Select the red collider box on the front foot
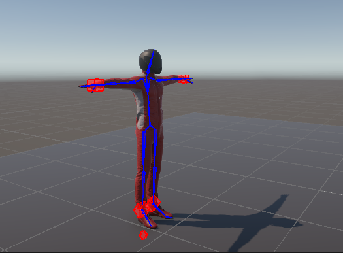 pos(140,210)
